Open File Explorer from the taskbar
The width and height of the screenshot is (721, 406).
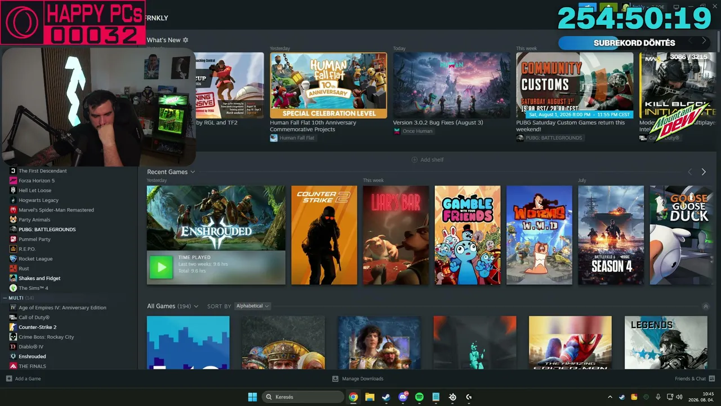click(x=370, y=397)
